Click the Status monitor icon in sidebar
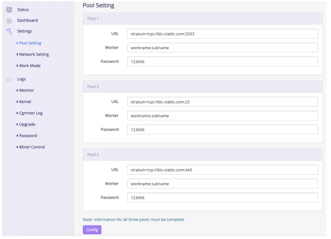Image resolution: width=331 pixels, height=239 pixels. 9,9
